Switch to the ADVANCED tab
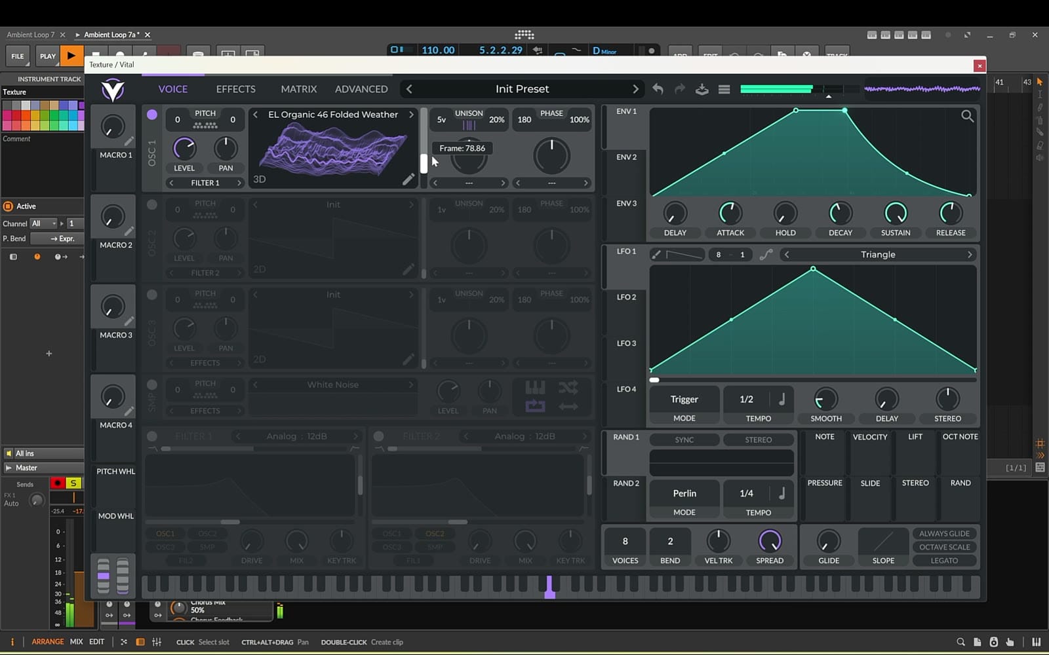1049x655 pixels. 361,89
